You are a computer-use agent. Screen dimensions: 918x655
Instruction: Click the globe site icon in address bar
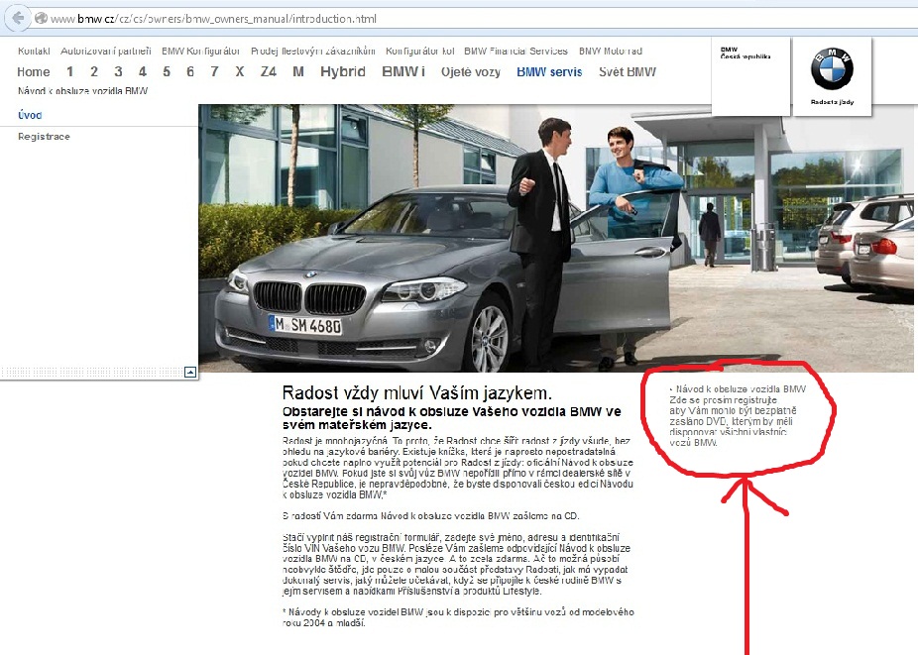click(x=41, y=18)
